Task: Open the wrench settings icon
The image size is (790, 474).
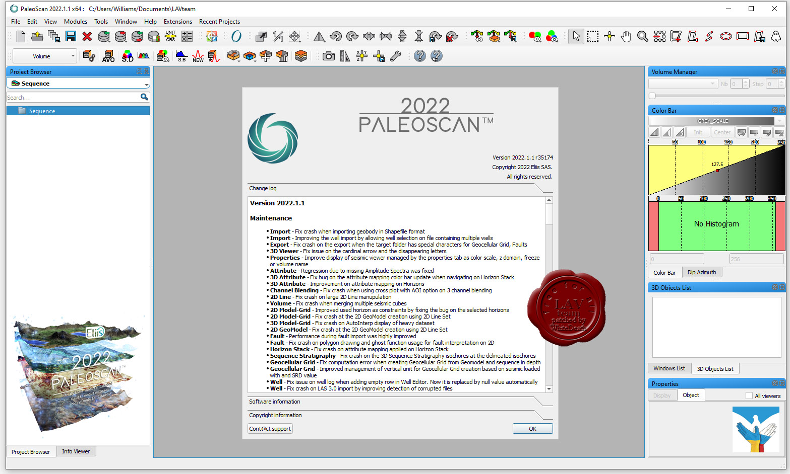Action: coord(395,56)
